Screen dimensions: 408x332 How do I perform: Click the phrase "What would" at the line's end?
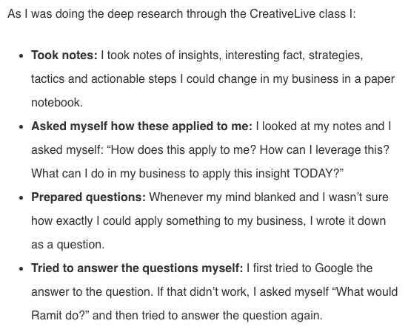coord(365,292)
